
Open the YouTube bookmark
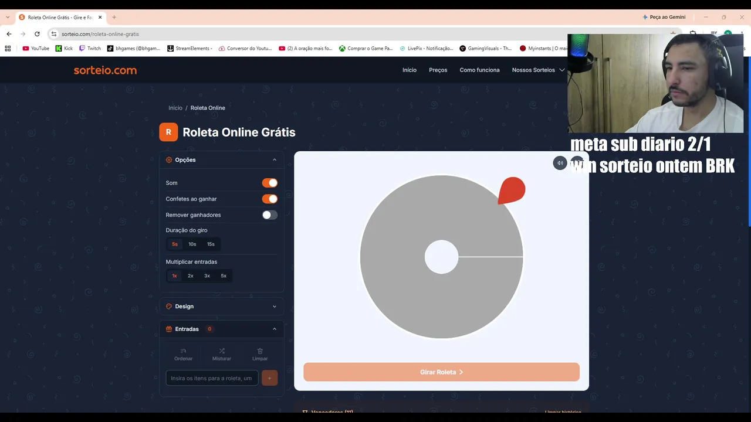coord(36,49)
